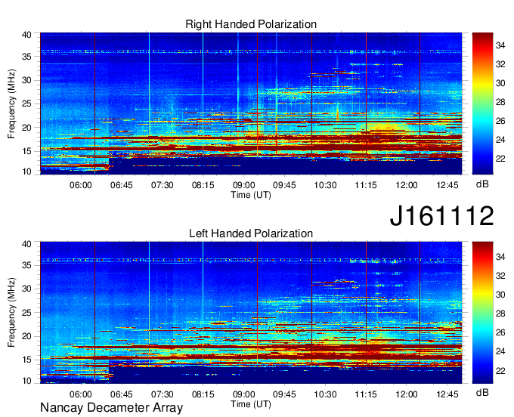Click the Nancay Decameter Array caption

tap(111, 408)
